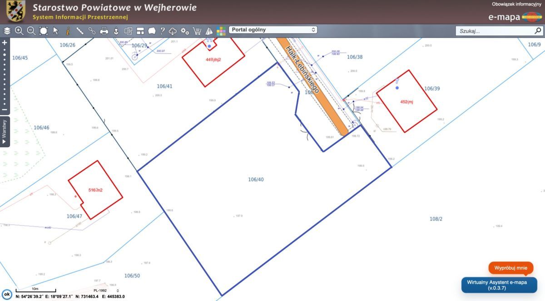Open the shopping cart icon
The image size is (545, 301).
tap(197, 31)
